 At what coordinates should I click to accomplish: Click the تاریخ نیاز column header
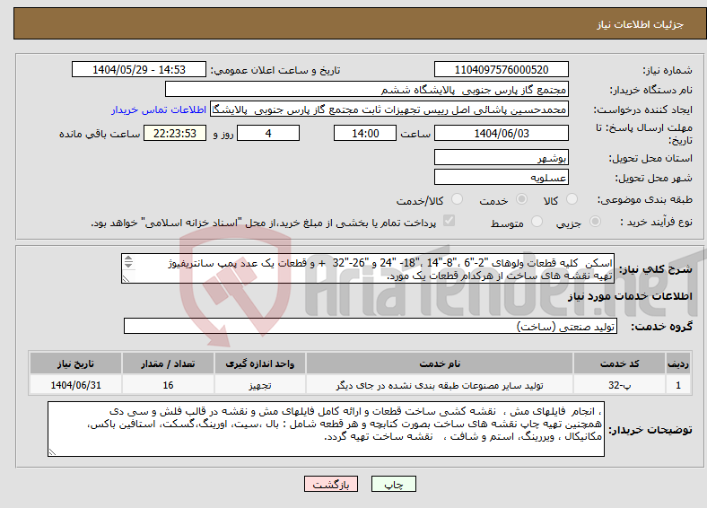click(x=75, y=363)
